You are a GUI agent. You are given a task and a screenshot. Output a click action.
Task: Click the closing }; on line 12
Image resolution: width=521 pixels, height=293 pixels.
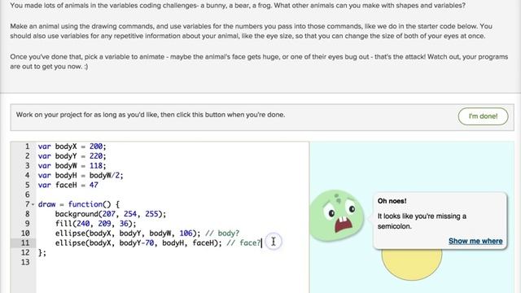click(42, 252)
